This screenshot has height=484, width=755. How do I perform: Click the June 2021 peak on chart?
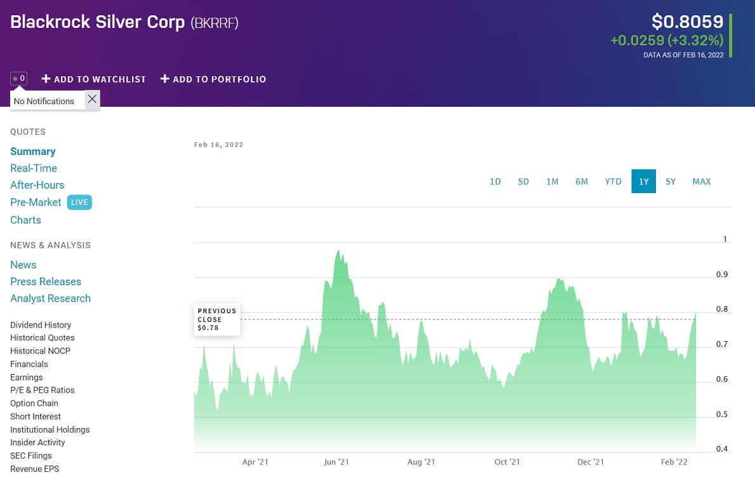tap(338, 251)
